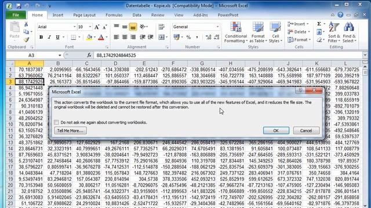
Task: Toggle Center horizontal alignment
Action: (x=125, y=37)
